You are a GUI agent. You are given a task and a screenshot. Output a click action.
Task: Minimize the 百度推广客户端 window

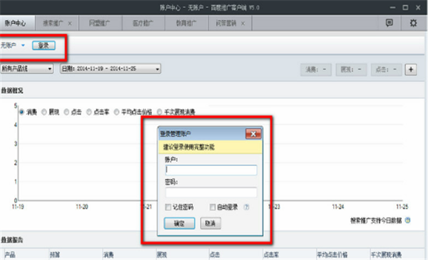pos(392,8)
